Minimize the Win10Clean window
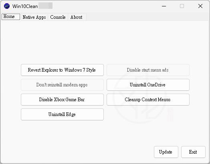 pos(164,6)
